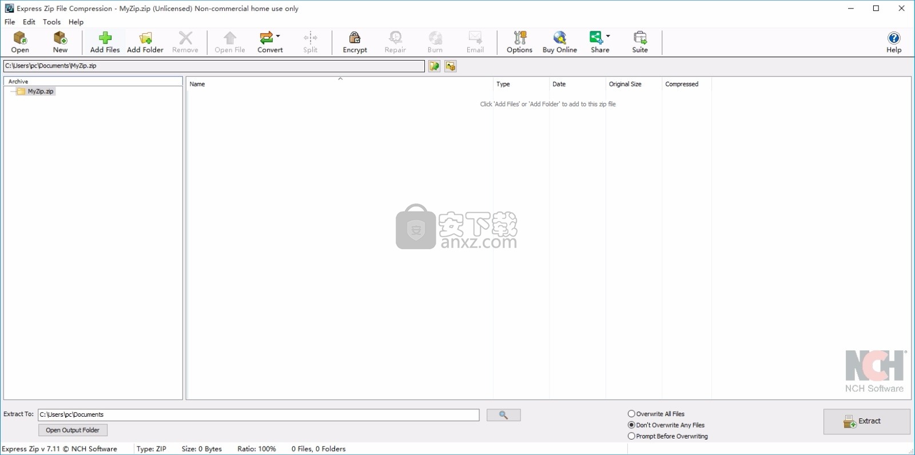Open Options from the toolbar

tap(520, 42)
